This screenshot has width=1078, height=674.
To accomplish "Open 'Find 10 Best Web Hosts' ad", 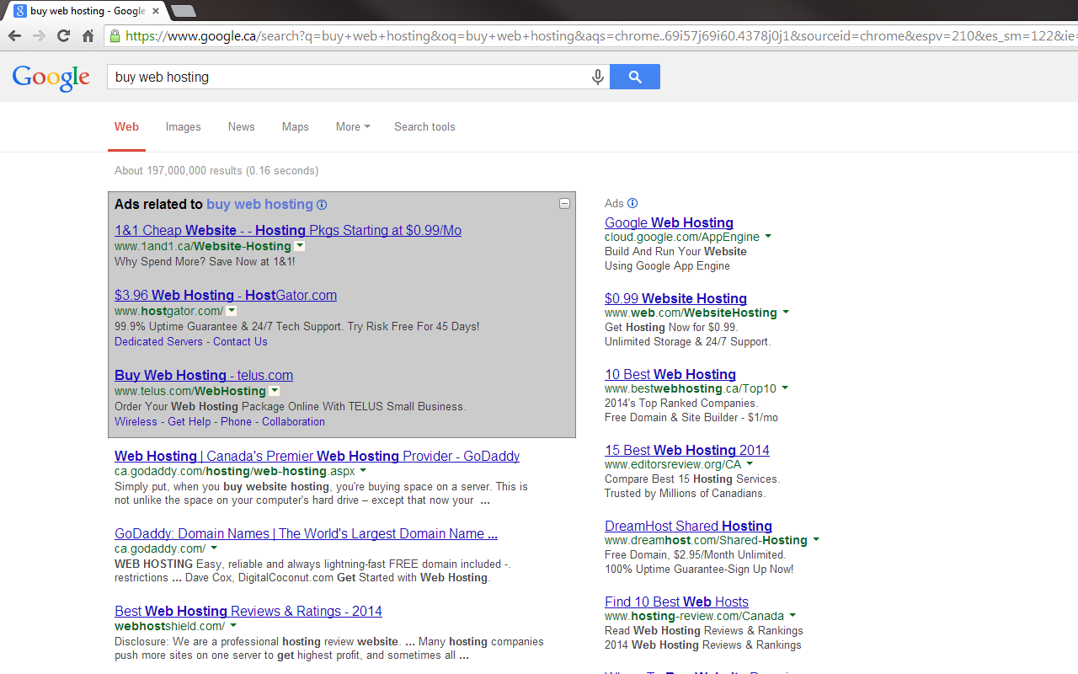I will tap(676, 602).
